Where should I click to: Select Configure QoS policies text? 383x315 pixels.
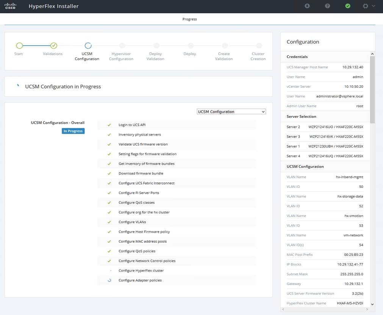tap(137, 251)
